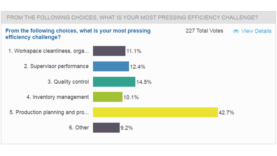This screenshot has height=156, width=277.
Task: Choose option 3 Quality control label
Action: click(x=68, y=82)
